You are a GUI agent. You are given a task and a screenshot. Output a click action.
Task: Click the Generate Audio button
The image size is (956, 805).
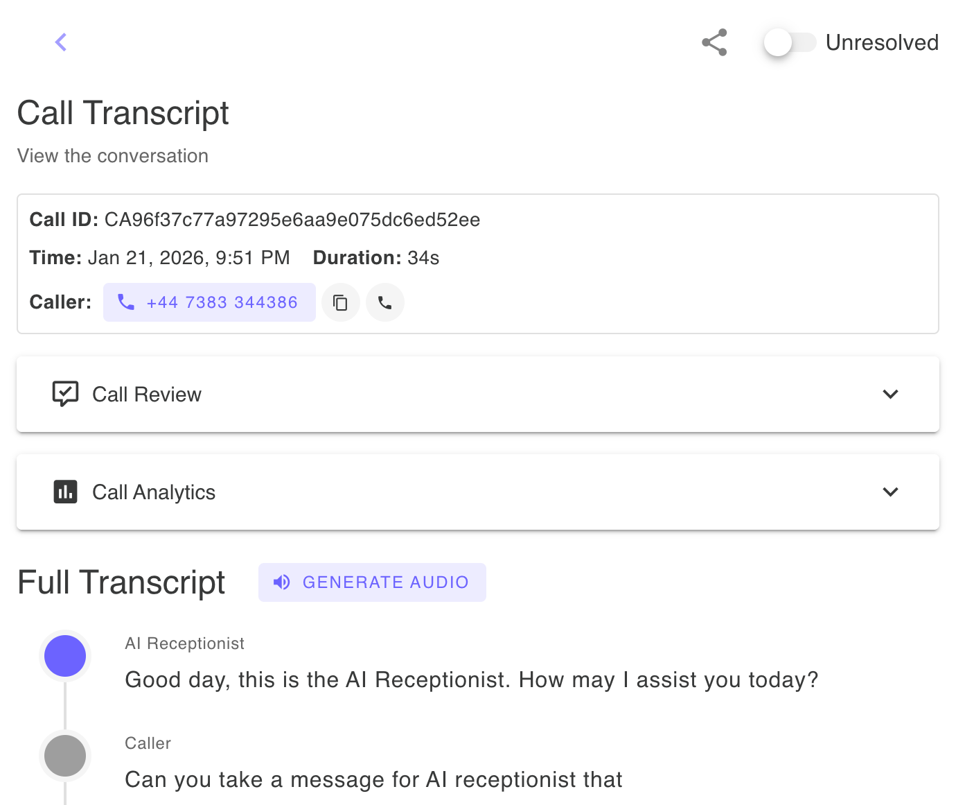click(372, 582)
